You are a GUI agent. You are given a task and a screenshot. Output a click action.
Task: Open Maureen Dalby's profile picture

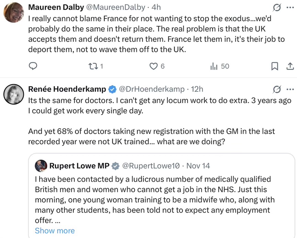pyautogui.click(x=13, y=12)
